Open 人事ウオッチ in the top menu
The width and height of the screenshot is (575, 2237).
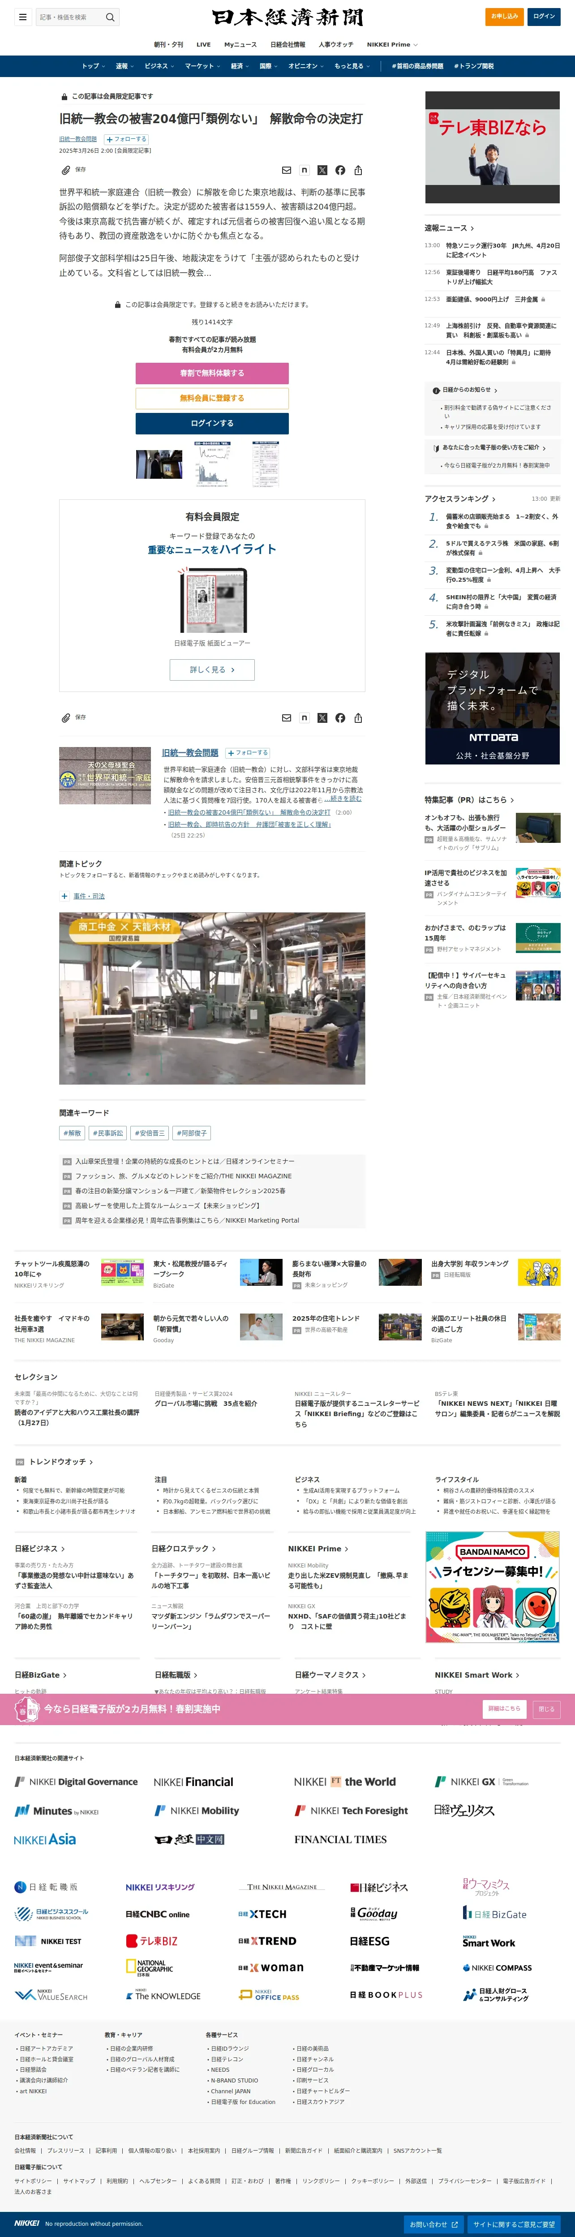pos(336,44)
